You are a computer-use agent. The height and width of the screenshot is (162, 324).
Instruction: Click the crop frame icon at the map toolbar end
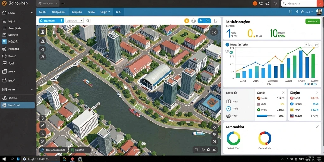(216, 21)
